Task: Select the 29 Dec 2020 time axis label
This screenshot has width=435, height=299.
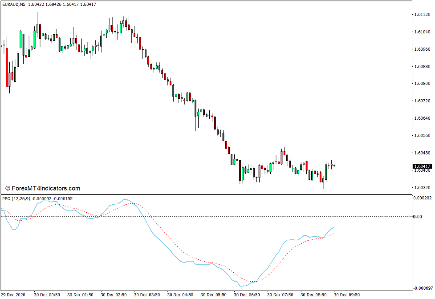Action: click(x=14, y=294)
